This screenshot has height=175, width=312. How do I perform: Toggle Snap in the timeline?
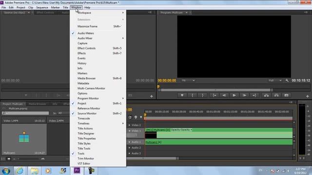[130, 117]
